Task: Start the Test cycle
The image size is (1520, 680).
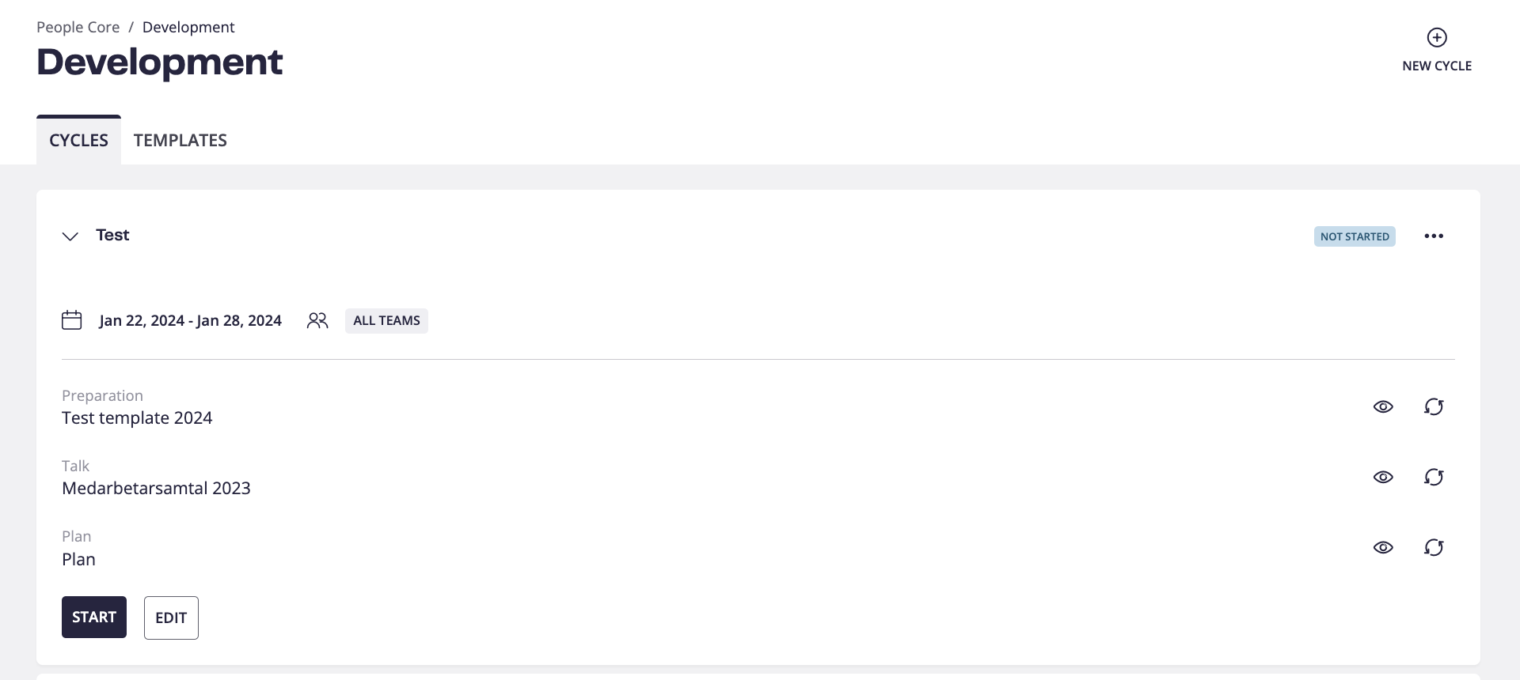Action: [x=94, y=617]
